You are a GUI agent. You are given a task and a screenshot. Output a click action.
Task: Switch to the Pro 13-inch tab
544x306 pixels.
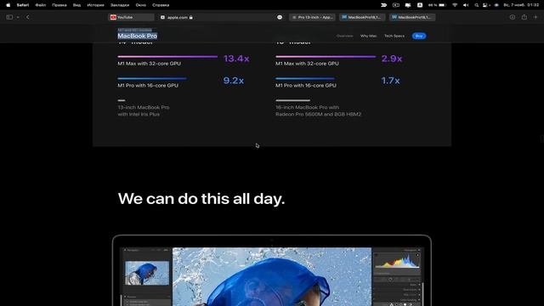[312, 17]
